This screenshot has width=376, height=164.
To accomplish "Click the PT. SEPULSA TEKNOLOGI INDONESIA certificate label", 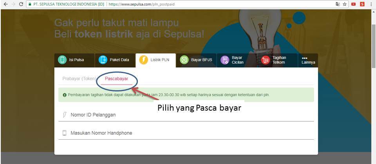I will tap(69, 4).
